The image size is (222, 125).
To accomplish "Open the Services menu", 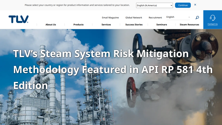I will 106,25.
